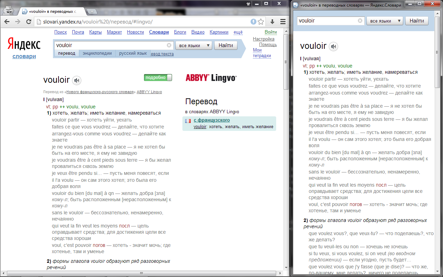Play vouloir pronunciation in the right popup window
Image resolution: width=443 pixels, height=277 pixels.
click(334, 46)
